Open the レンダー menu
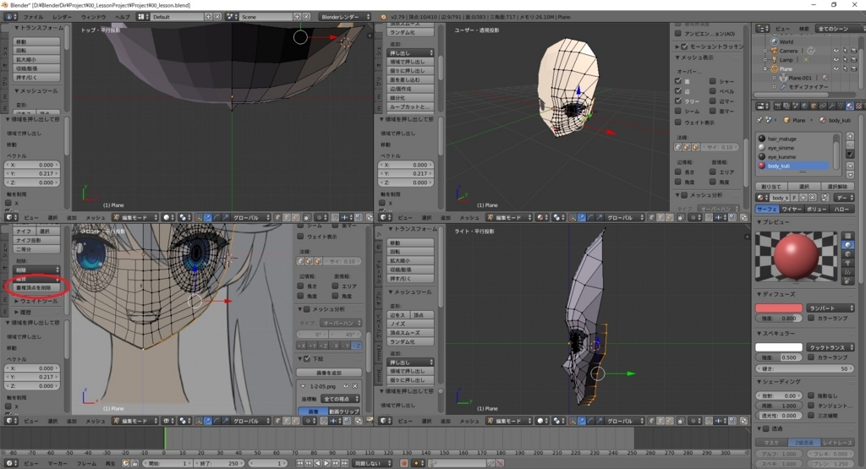Screen dimensions: 866x469 pyautogui.click(x=63, y=17)
